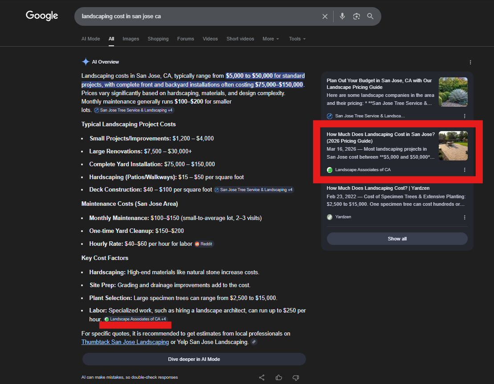Click the 'Plant Selection' bullet text
The height and width of the screenshot is (384, 494).
pos(184,298)
